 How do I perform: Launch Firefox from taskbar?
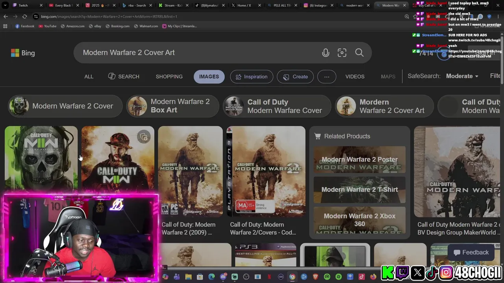[x=373, y=277]
